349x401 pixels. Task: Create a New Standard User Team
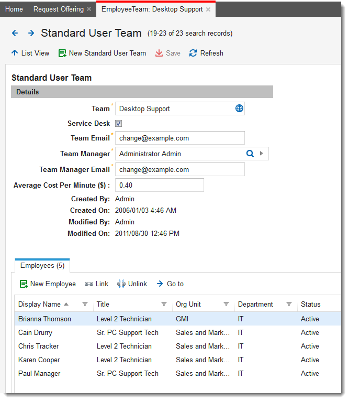click(102, 53)
